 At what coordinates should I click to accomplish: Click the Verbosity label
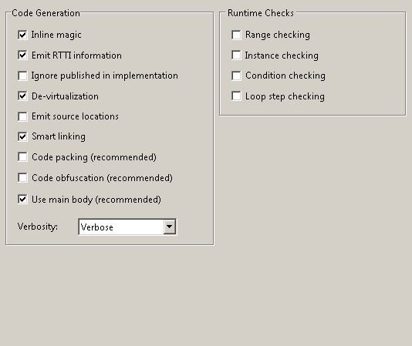click(x=38, y=227)
